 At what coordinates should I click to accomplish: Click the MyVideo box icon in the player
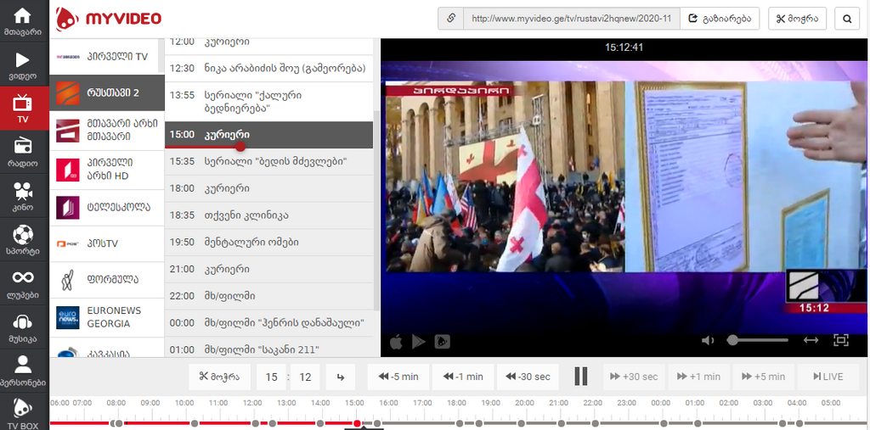point(442,342)
